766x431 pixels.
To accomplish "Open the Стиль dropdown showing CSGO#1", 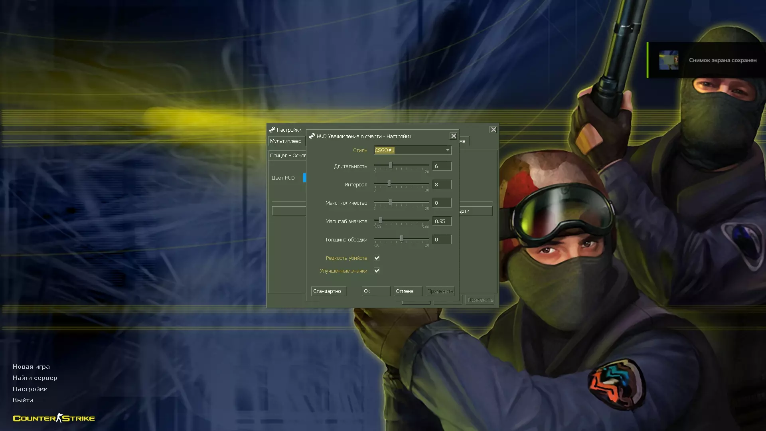I will click(x=409, y=150).
